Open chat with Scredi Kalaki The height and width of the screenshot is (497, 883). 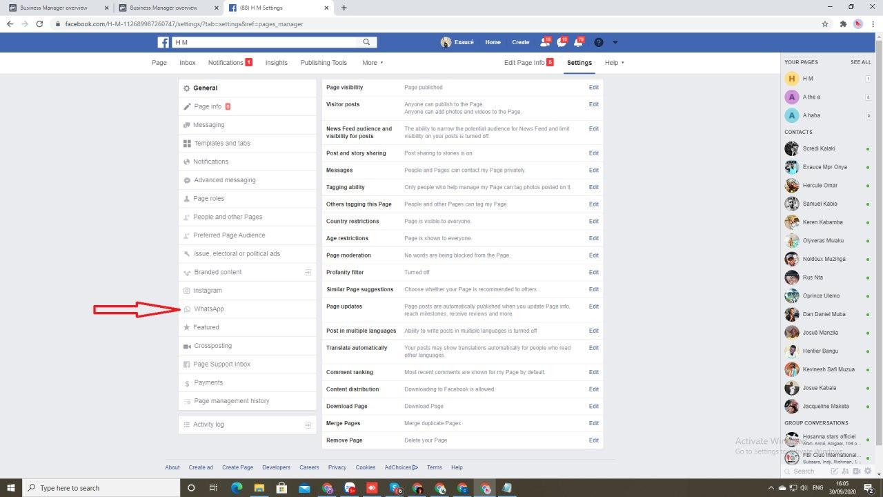[x=828, y=148]
